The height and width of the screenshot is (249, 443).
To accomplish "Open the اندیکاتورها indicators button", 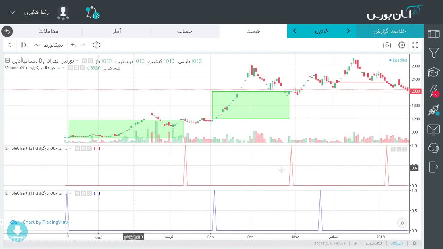I will click(x=49, y=45).
